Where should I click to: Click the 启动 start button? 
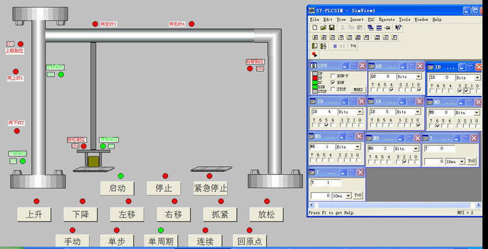[117, 188]
